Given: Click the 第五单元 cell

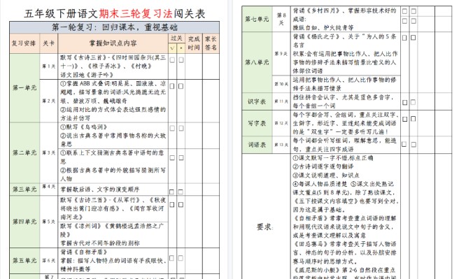Looking at the screenshot, I should click(x=24, y=261).
